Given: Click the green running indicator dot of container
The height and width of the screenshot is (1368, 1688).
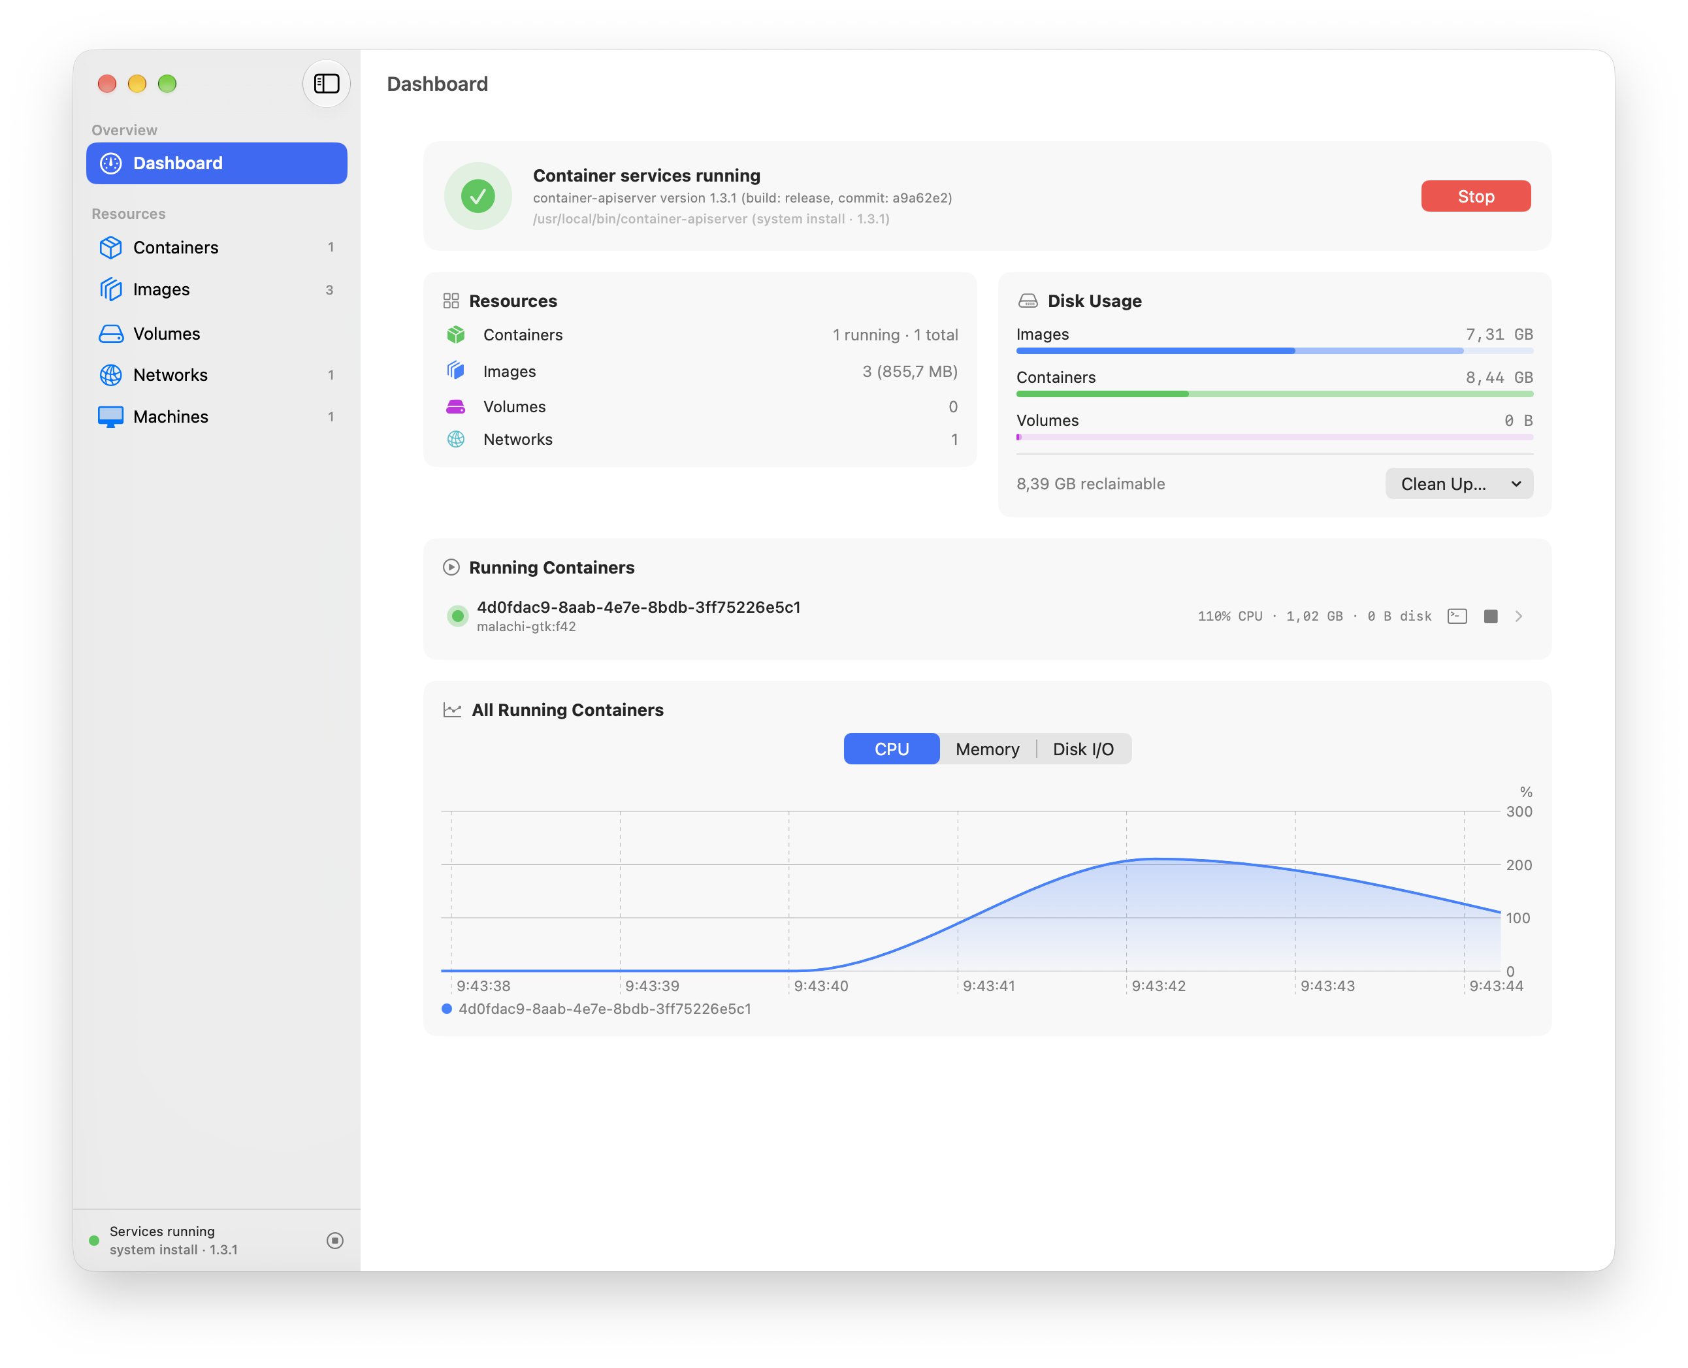Looking at the screenshot, I should (x=457, y=616).
